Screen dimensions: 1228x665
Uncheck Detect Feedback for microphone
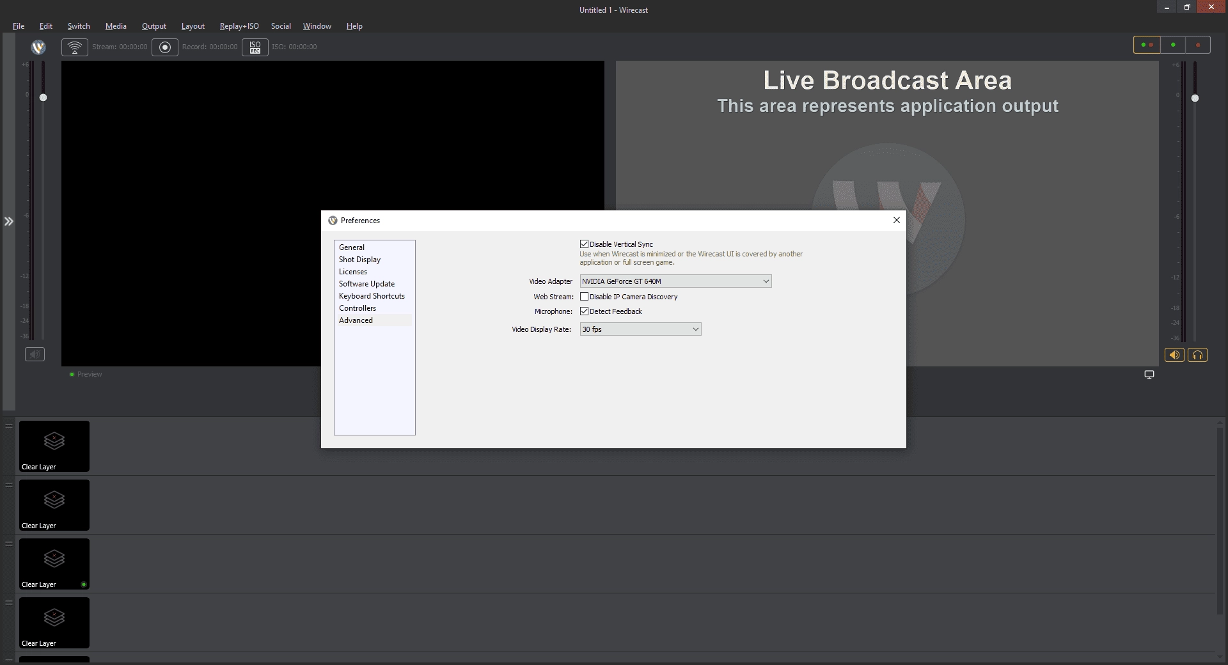[x=584, y=311]
